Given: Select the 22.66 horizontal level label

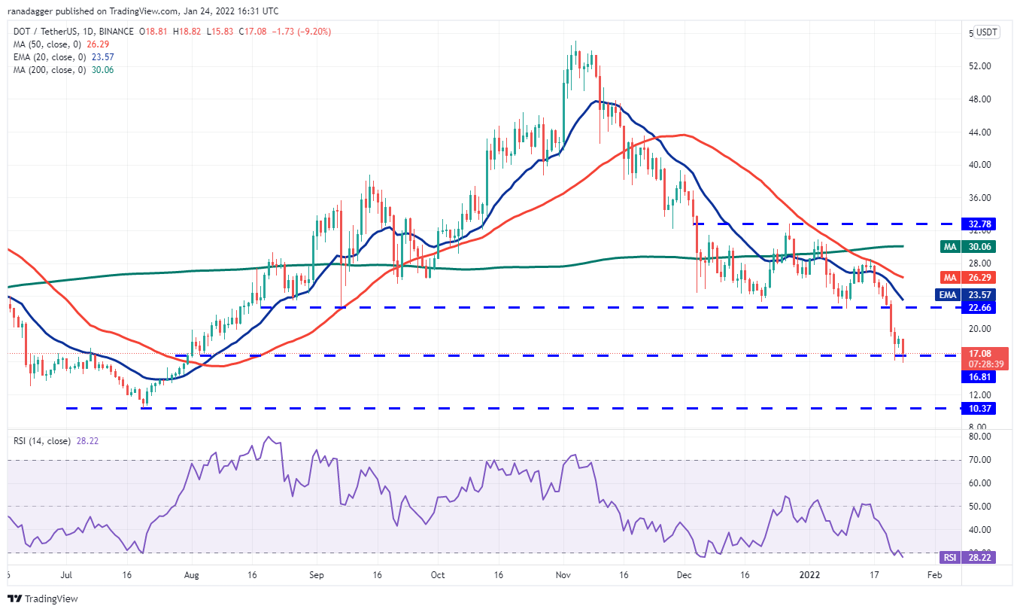Looking at the screenshot, I should pos(978,307).
